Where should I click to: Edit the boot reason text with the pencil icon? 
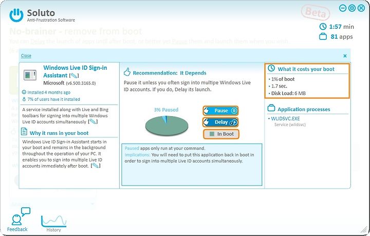pos(96,166)
